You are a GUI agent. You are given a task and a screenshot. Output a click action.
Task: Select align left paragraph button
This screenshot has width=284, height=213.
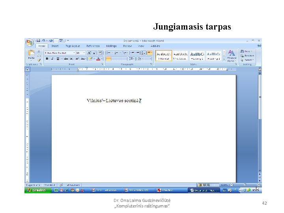point(108,59)
